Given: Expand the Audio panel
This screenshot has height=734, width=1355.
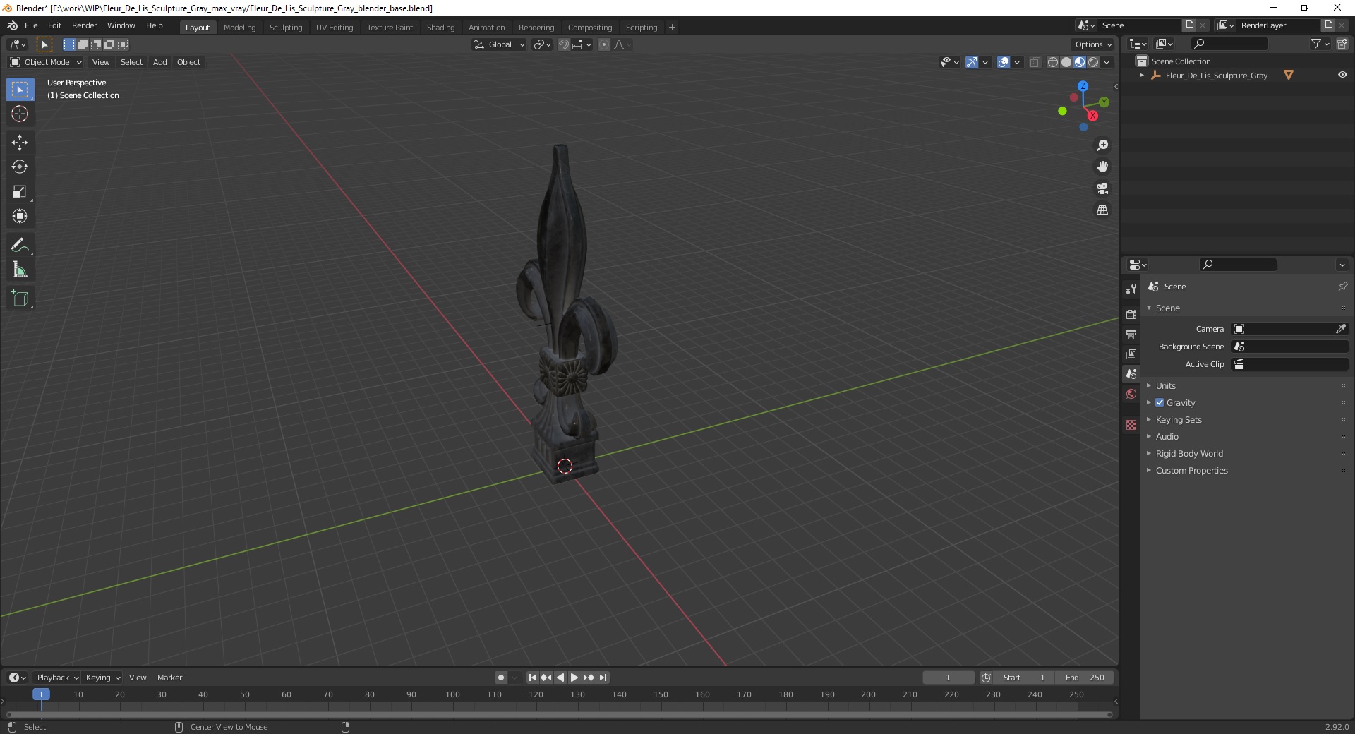Looking at the screenshot, I should point(1167,436).
